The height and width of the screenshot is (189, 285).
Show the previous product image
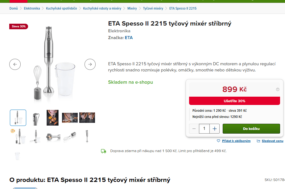point(15,64)
